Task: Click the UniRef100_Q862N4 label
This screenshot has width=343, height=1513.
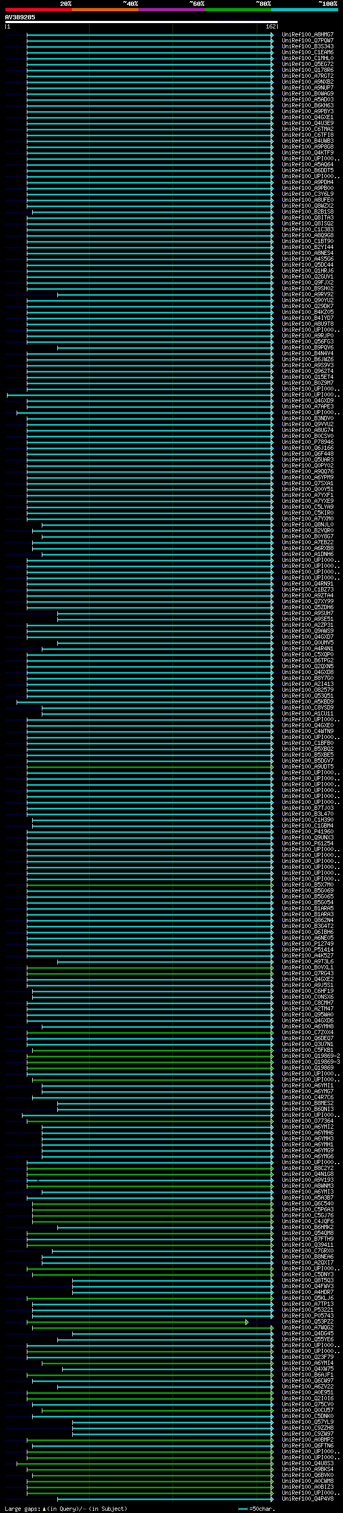Action: [308, 920]
